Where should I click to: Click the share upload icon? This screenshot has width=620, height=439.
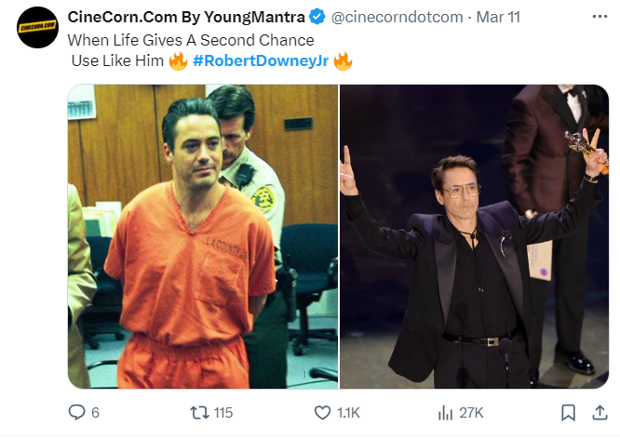pyautogui.click(x=596, y=412)
